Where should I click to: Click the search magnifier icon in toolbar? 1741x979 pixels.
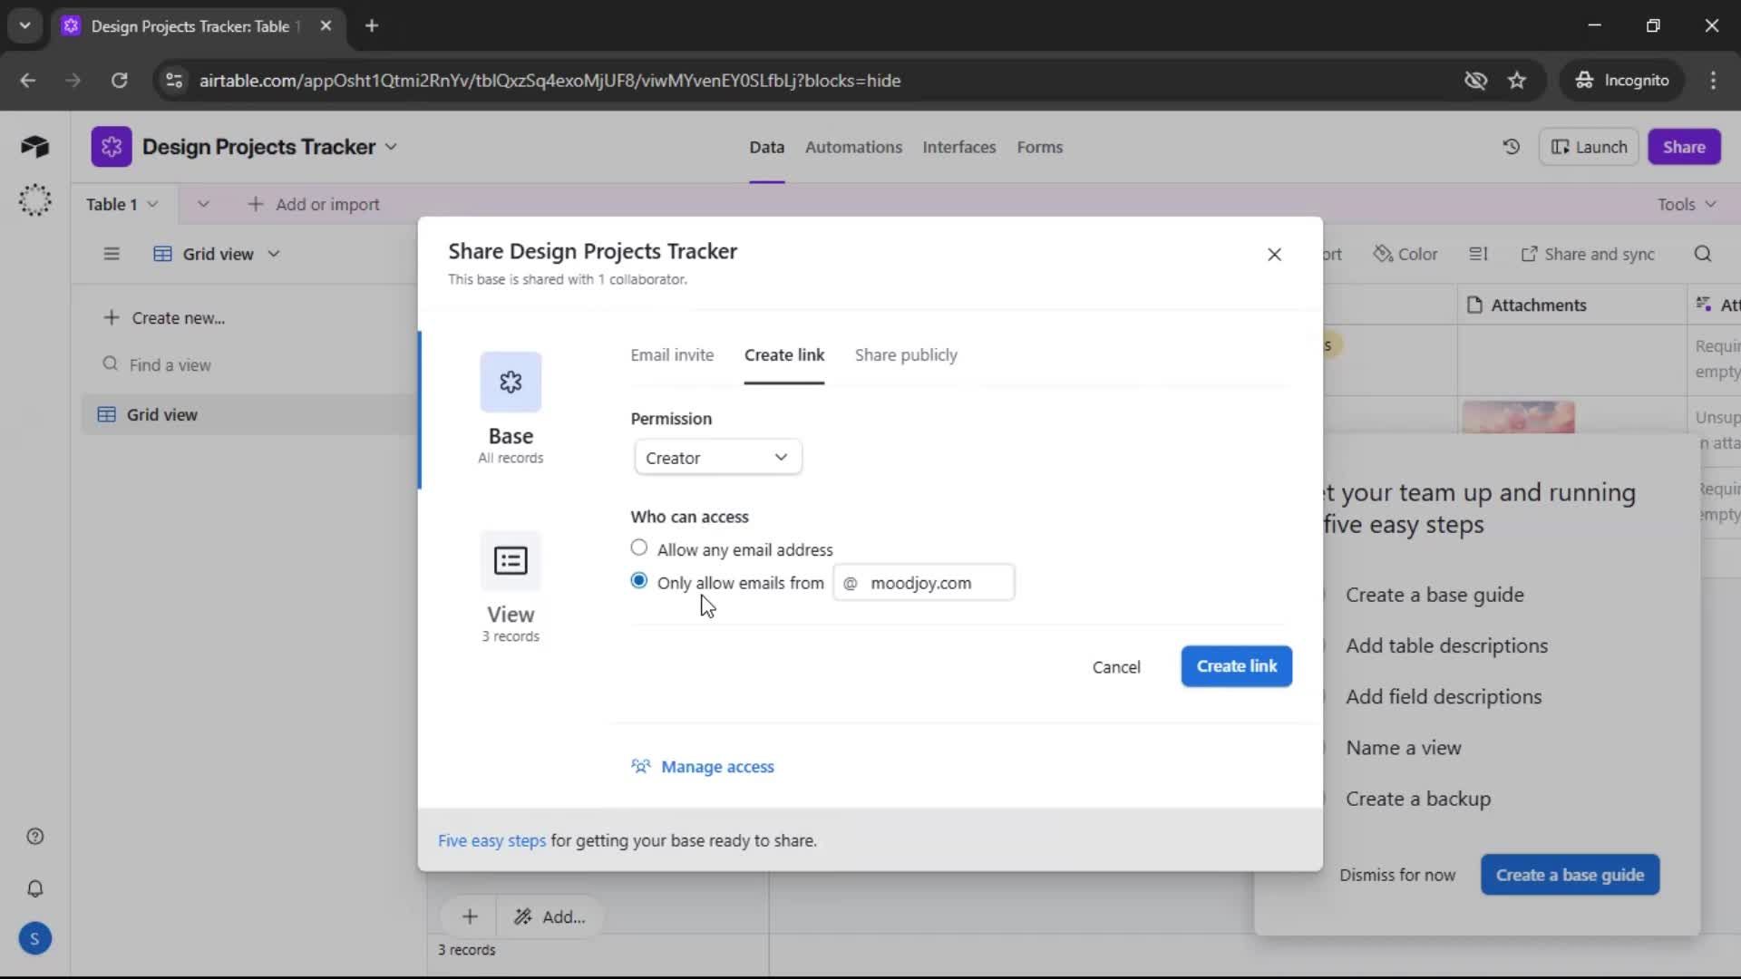[1702, 255]
